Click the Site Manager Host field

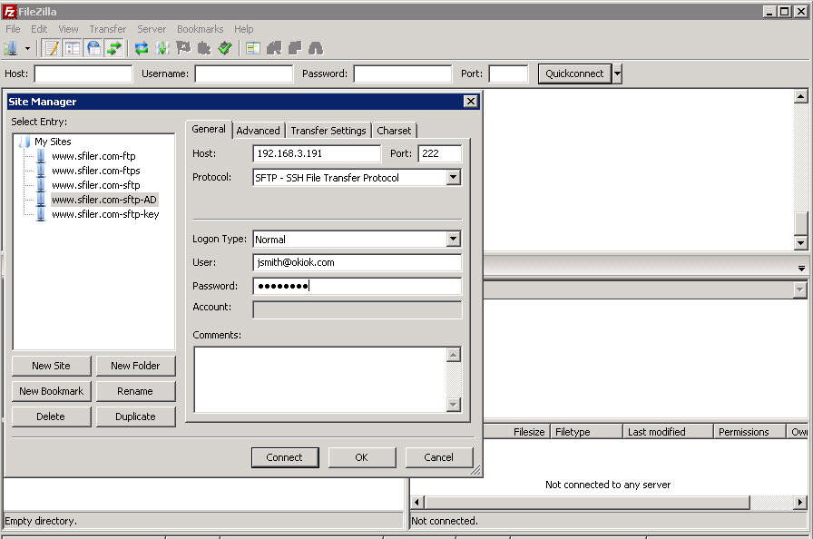(318, 153)
